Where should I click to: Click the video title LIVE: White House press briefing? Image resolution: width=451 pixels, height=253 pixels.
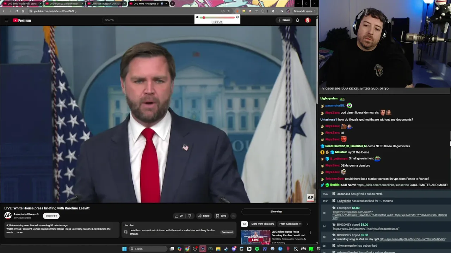[x=47, y=208]
